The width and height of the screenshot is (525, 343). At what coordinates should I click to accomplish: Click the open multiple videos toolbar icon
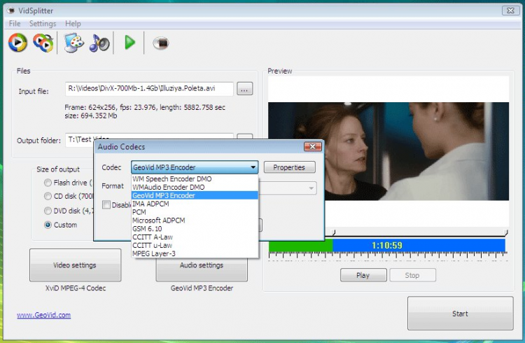[x=43, y=43]
